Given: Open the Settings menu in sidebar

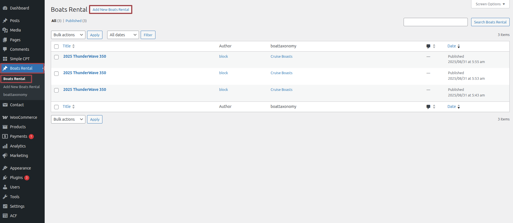Looking at the screenshot, I should click(17, 206).
